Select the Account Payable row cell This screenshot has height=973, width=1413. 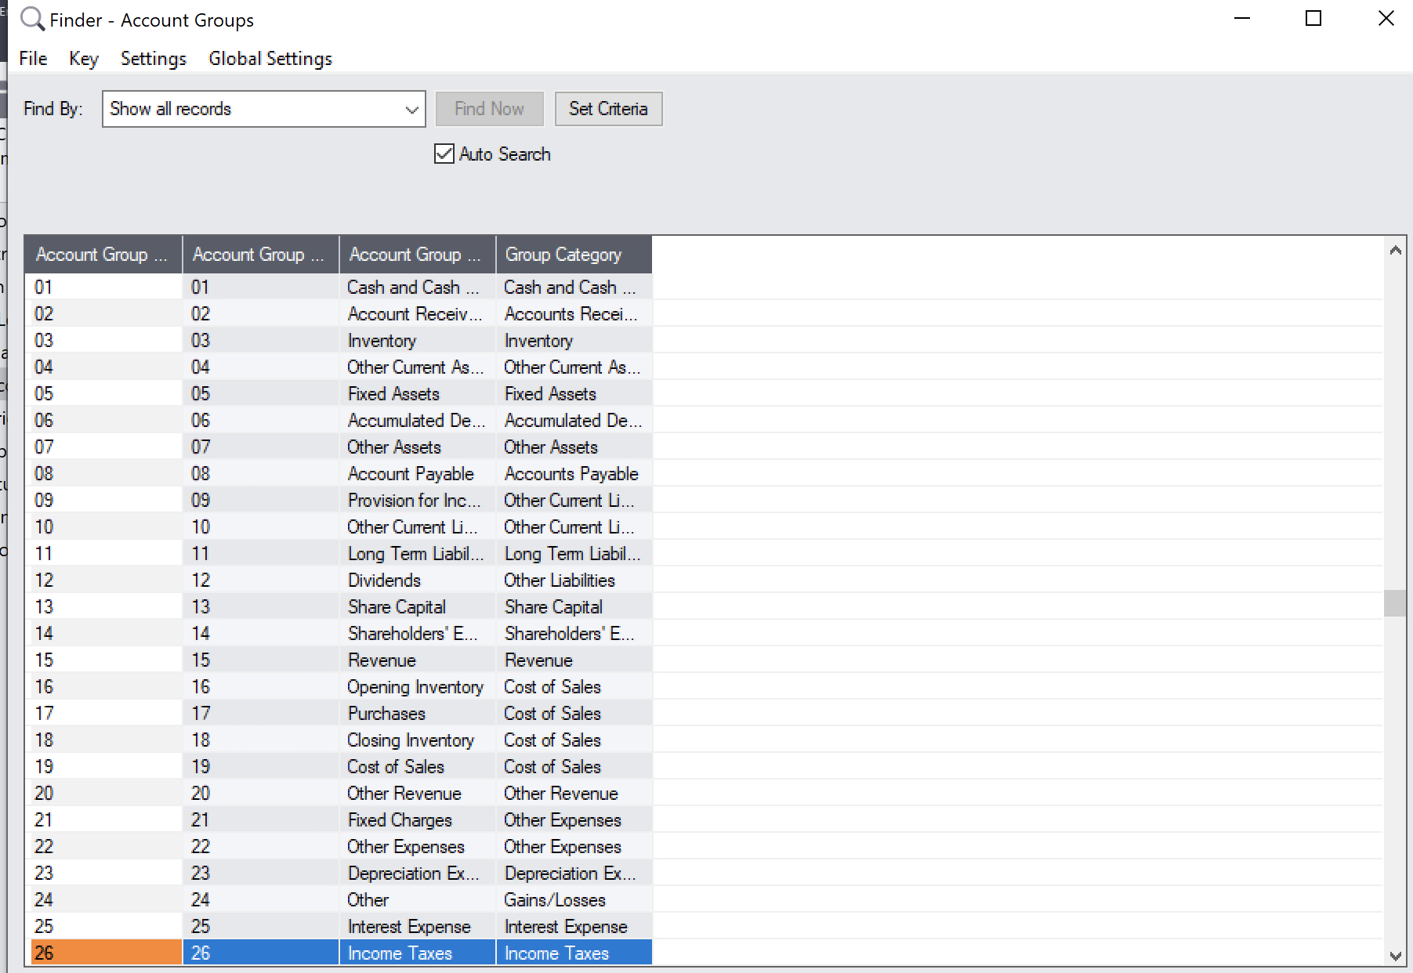pyautogui.click(x=418, y=474)
